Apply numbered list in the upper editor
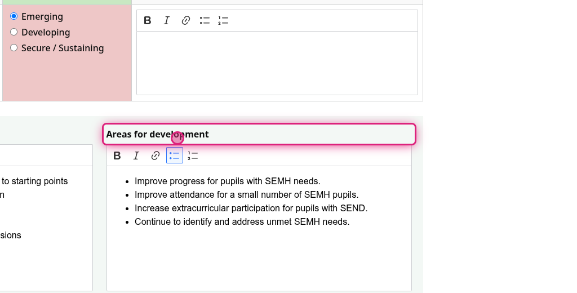 [x=223, y=21]
